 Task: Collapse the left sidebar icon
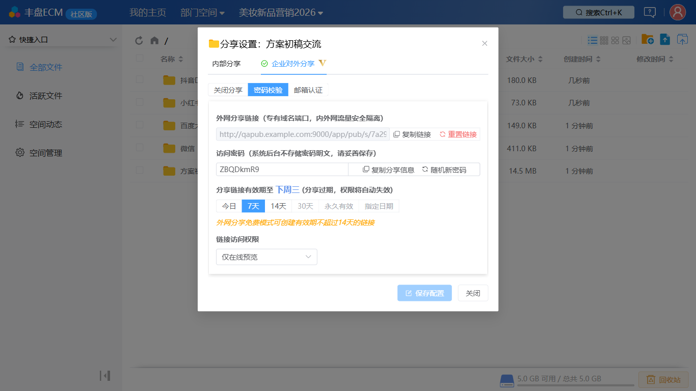pyautogui.click(x=105, y=376)
